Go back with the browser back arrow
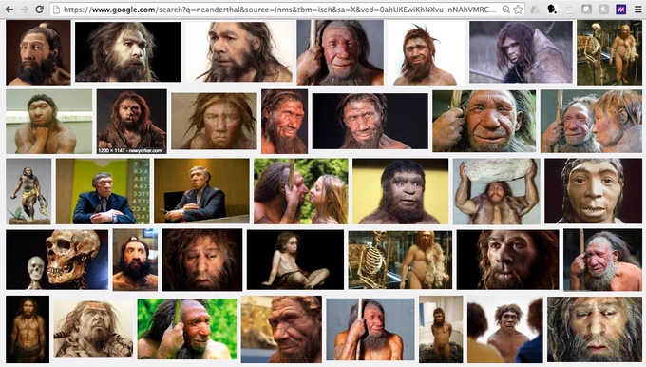This screenshot has height=367, width=646. click(9, 9)
